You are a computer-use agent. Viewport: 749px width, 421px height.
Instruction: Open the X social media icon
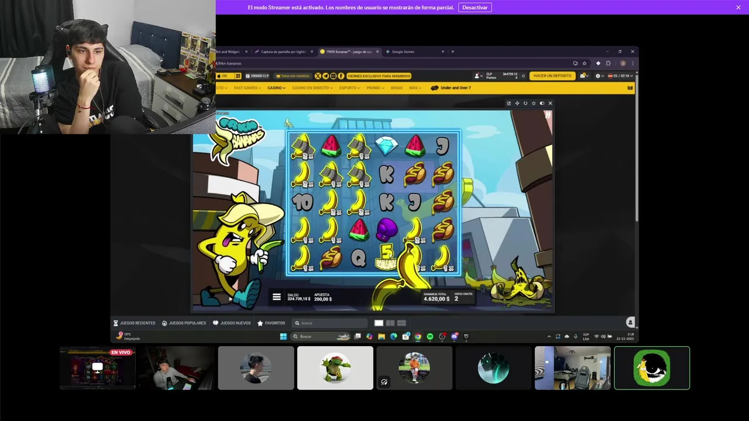point(318,76)
